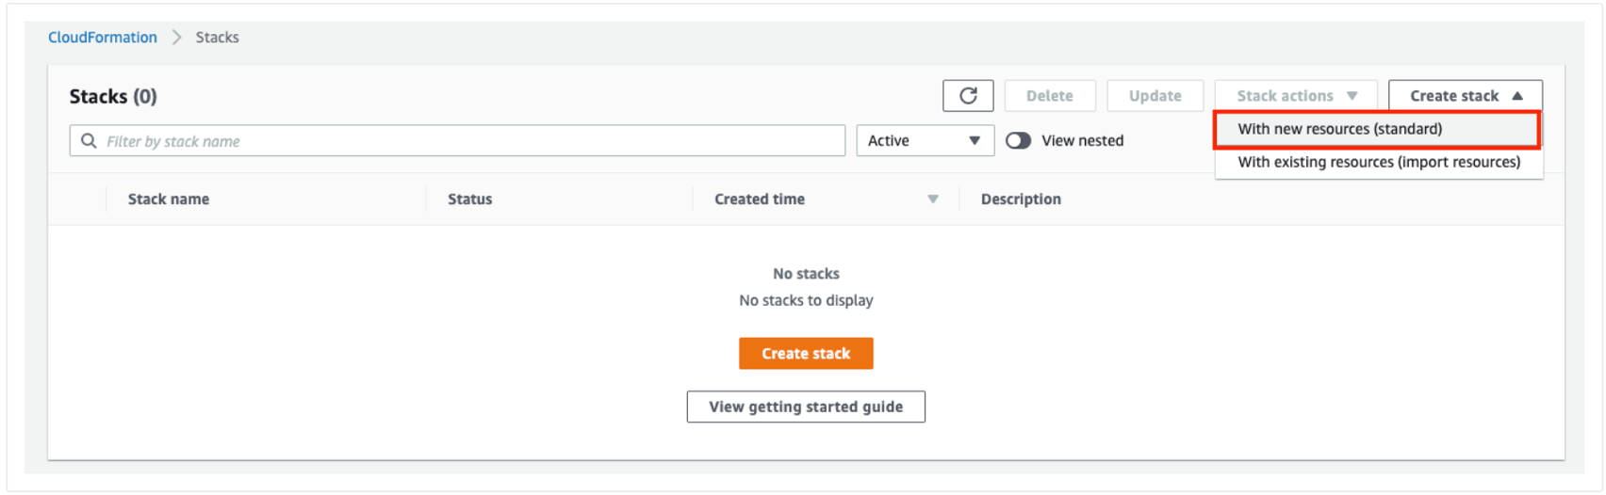Expand the Stack actions dropdown
Screen dimensions: 1606x495
pyautogui.click(x=1296, y=96)
